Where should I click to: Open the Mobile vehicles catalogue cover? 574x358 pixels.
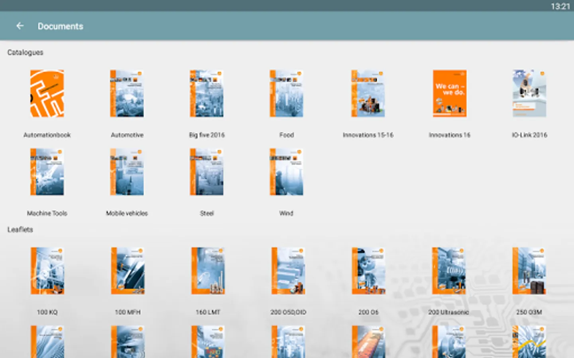pyautogui.click(x=127, y=172)
